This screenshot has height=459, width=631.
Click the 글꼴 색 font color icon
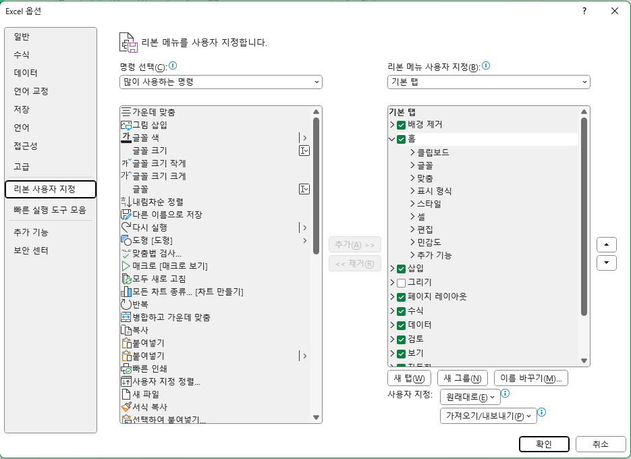tap(126, 138)
